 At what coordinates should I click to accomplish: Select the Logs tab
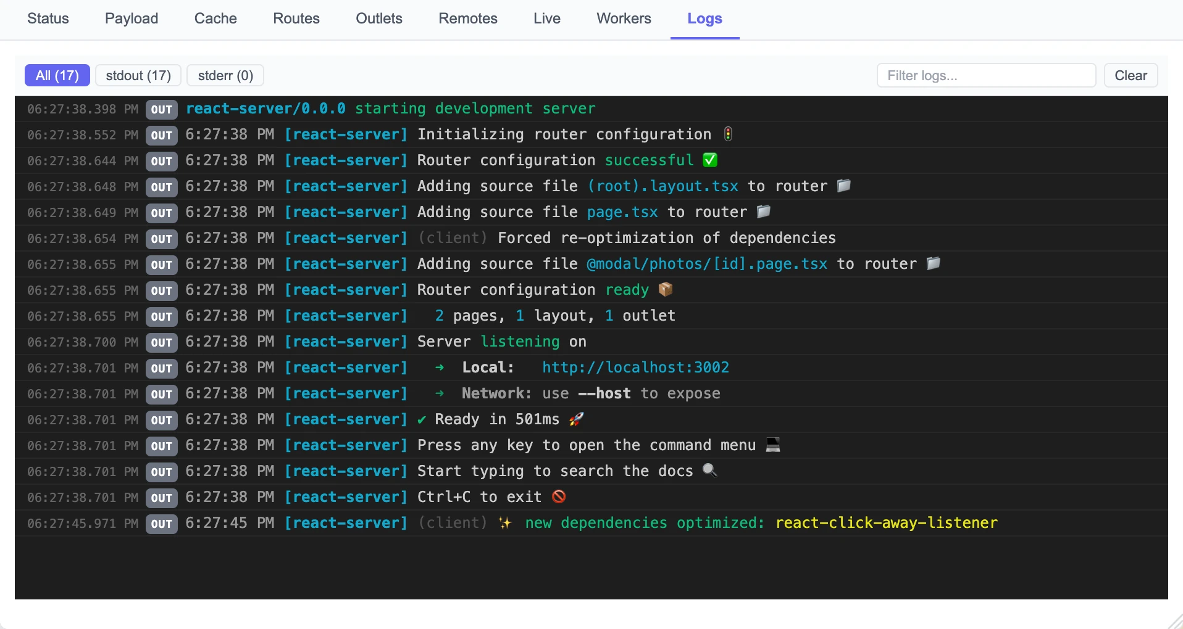click(x=704, y=18)
